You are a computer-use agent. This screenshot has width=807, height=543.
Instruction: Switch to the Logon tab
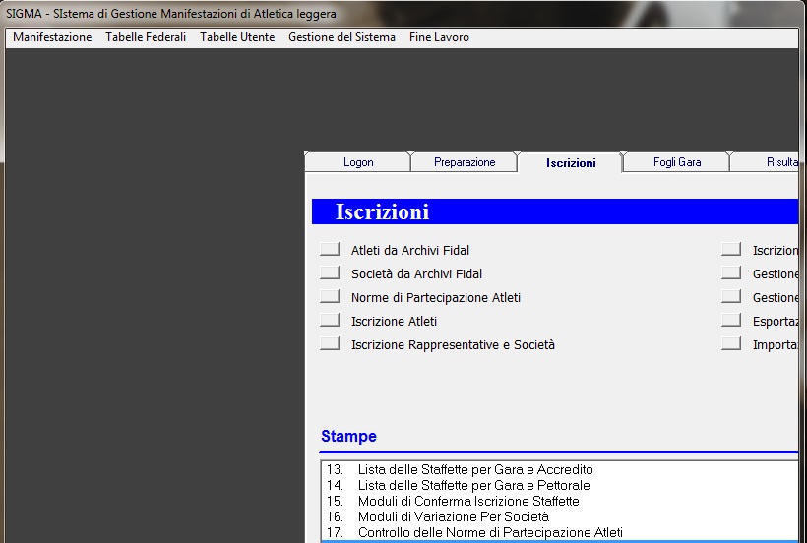(358, 162)
